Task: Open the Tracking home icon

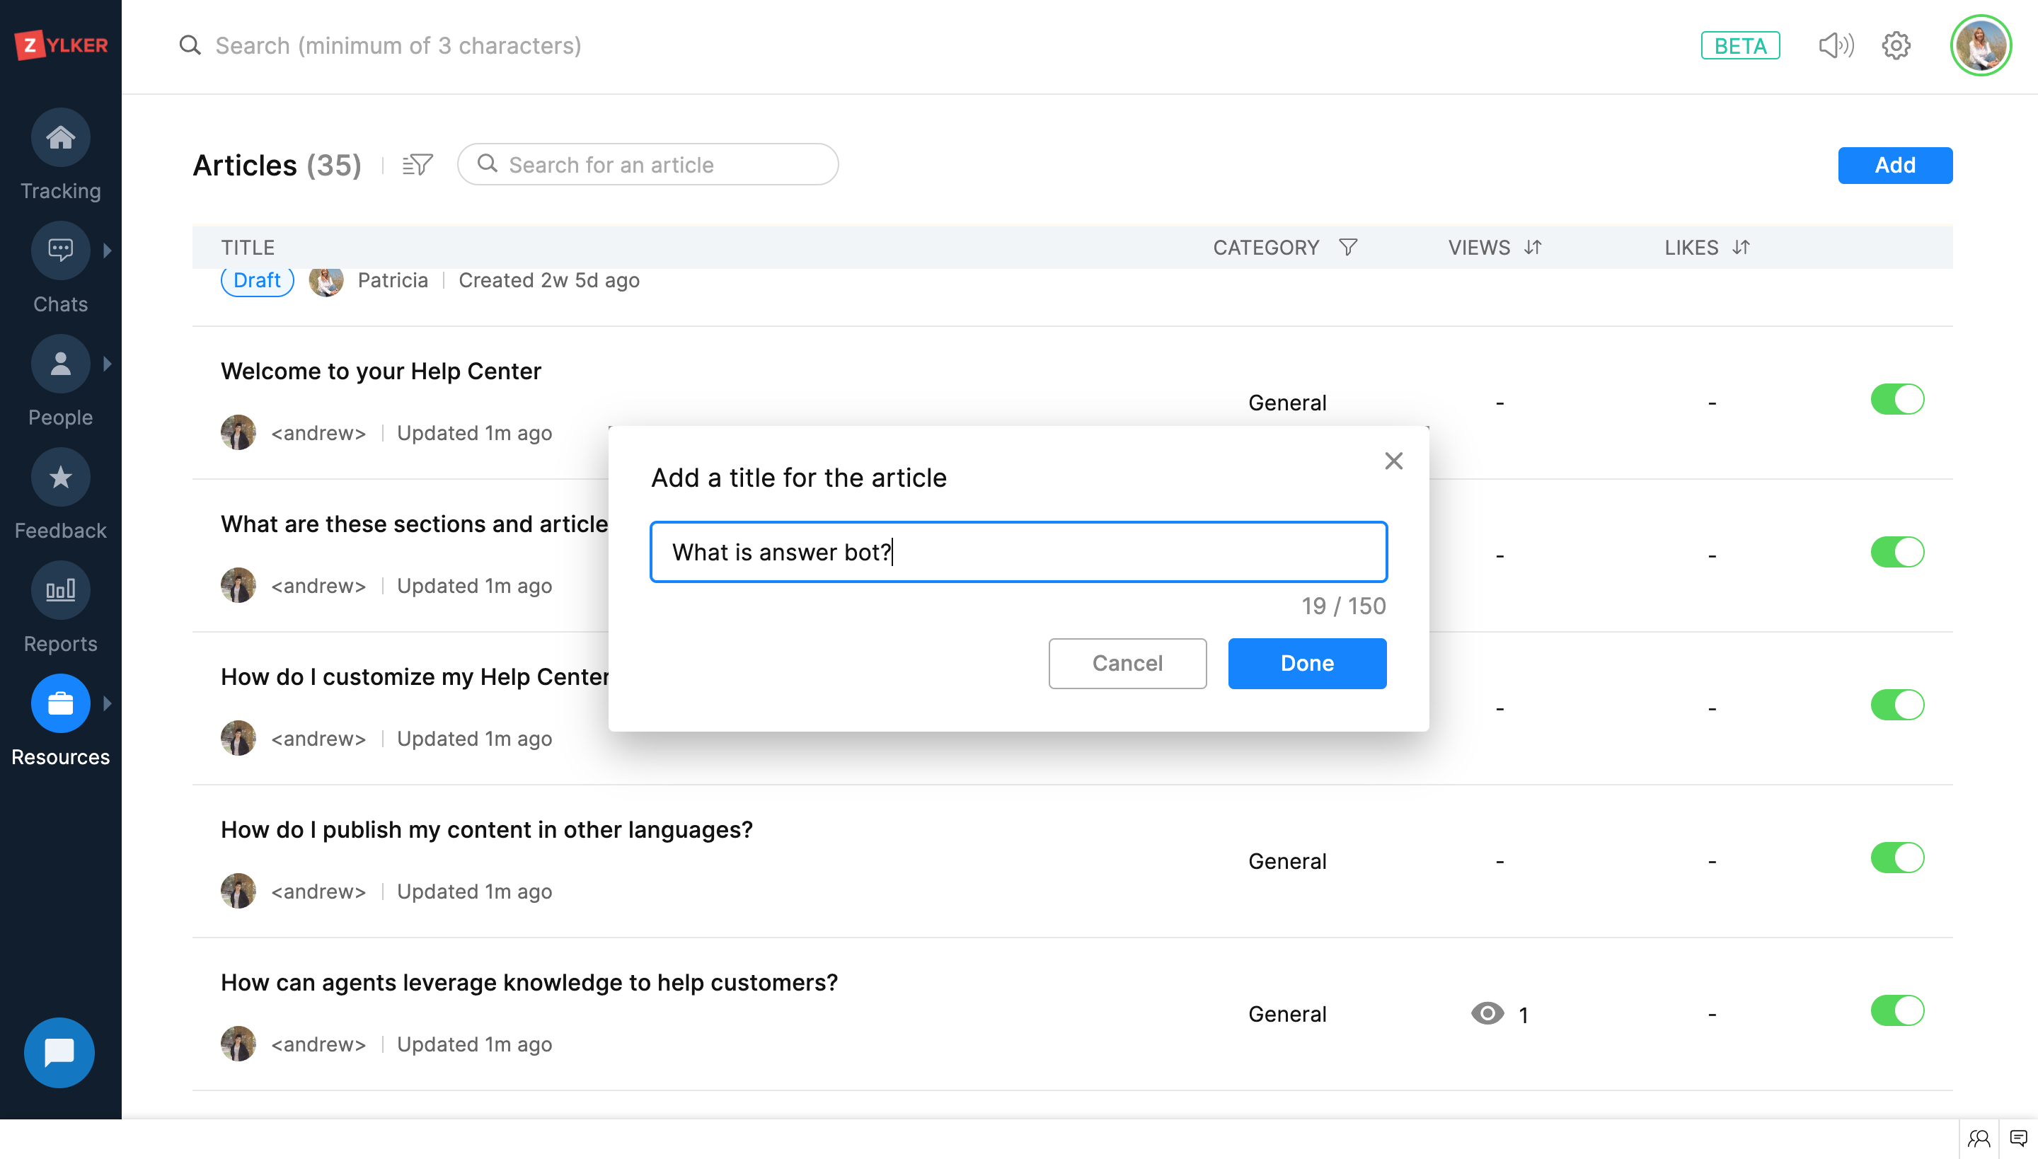Action: [x=61, y=138]
